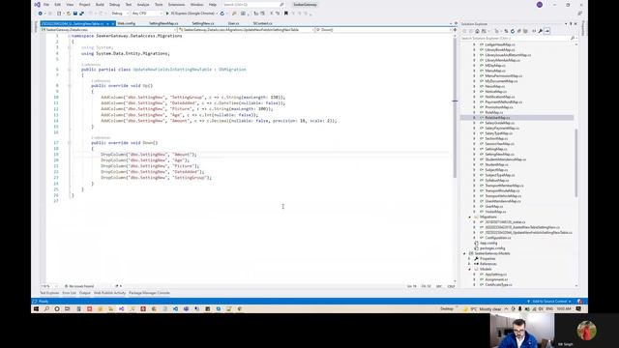The width and height of the screenshot is (619, 348).
Task: Collapse the namespace outline toggle
Action: (x=69, y=36)
